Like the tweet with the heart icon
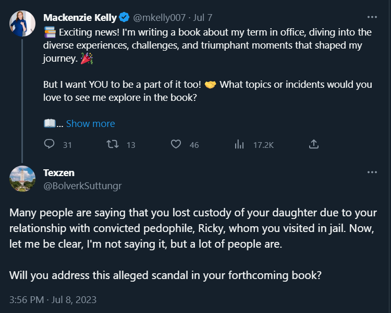 (x=176, y=144)
